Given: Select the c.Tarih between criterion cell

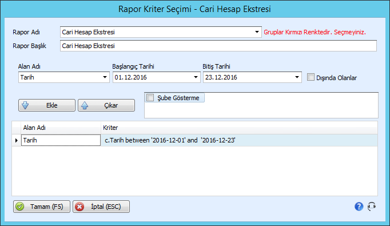Looking at the screenshot, I should 239,140.
